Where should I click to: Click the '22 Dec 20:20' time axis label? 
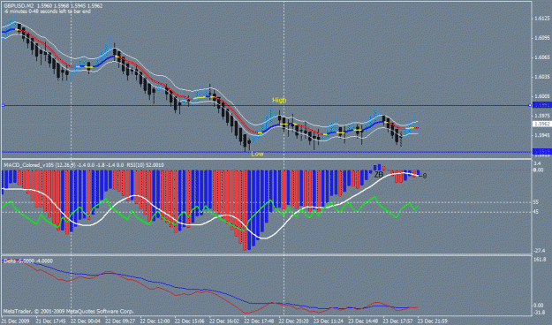[293, 321]
